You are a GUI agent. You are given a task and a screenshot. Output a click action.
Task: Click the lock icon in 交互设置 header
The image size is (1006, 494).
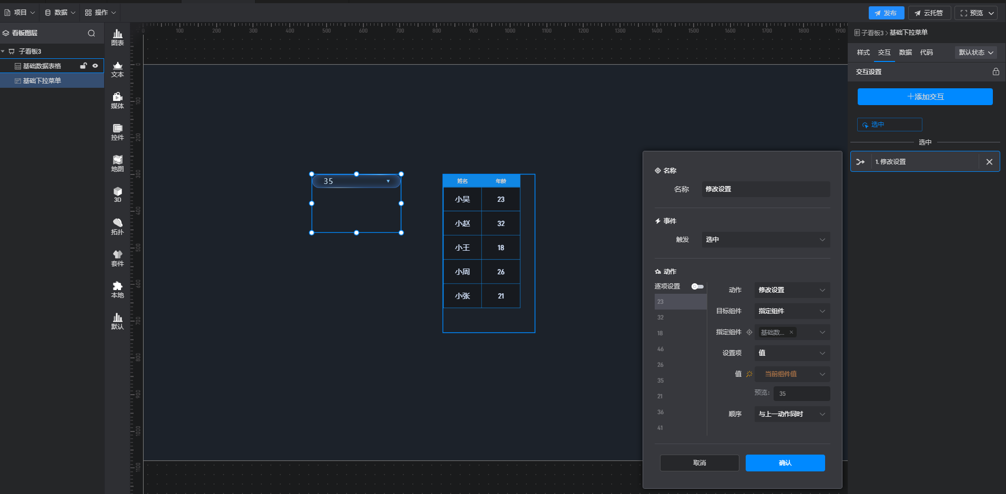pyautogui.click(x=995, y=71)
